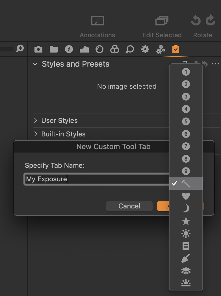Select the clipboard Adjustments tool tab
This screenshot has height=296, width=221.
coord(175,49)
